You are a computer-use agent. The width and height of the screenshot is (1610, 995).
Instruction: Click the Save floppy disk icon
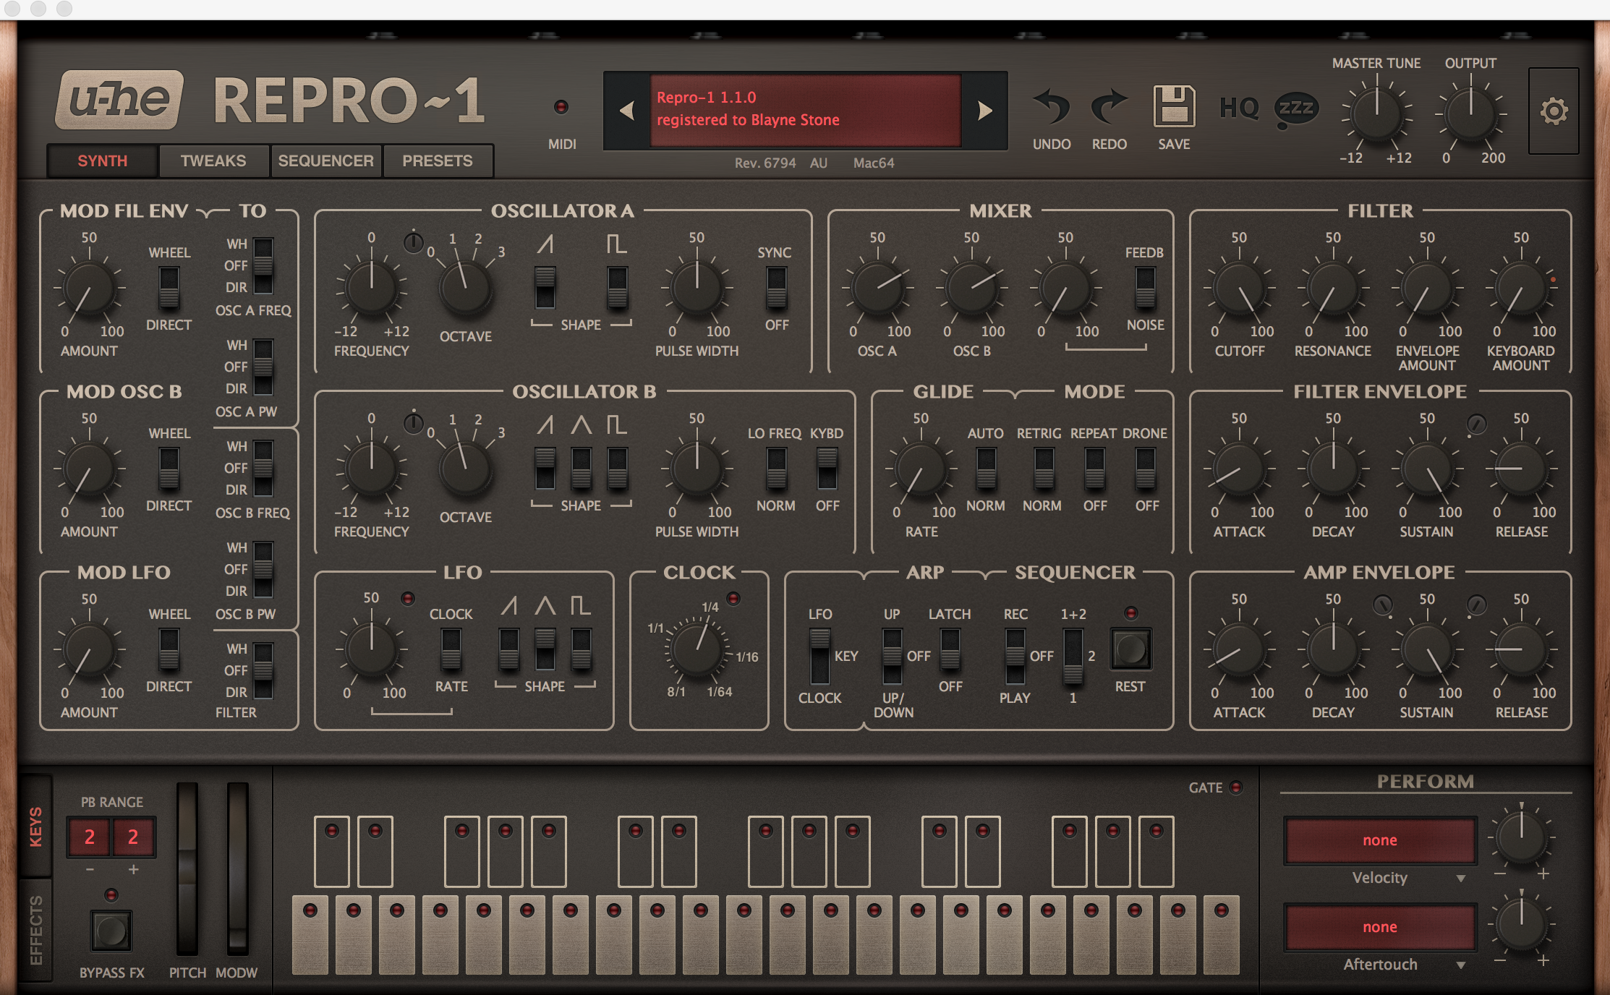pyautogui.click(x=1173, y=107)
